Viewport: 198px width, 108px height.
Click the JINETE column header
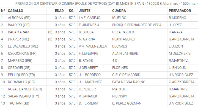pos(84,11)
